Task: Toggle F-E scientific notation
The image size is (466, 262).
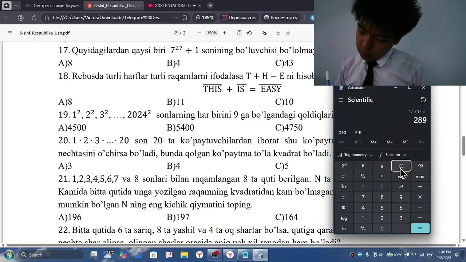Action: click(358, 132)
